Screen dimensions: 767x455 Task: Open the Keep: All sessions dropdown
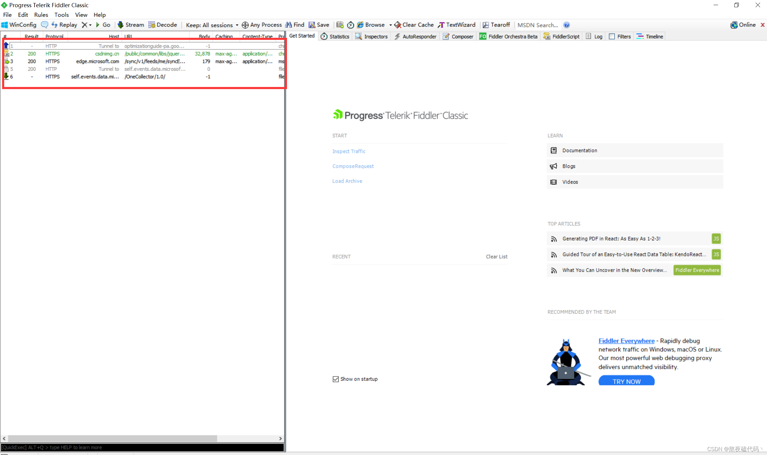(x=212, y=25)
